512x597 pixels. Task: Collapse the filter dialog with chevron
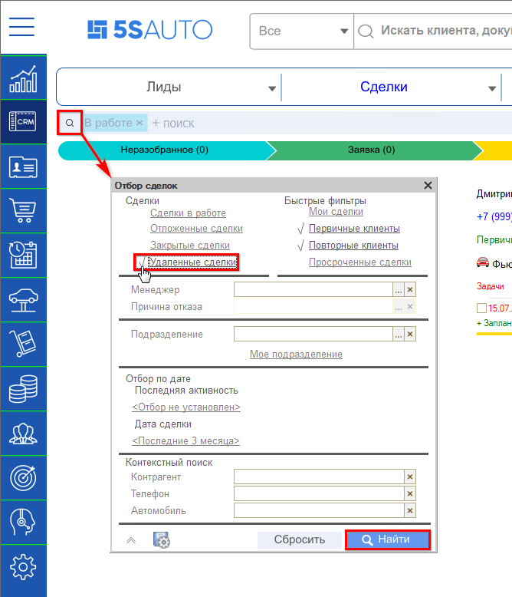pyautogui.click(x=131, y=540)
